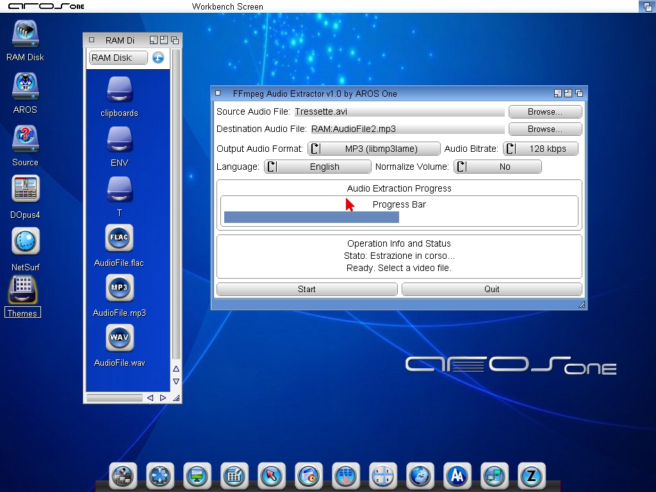Click the Destination Audio File field
The image size is (656, 492).
[407, 129]
